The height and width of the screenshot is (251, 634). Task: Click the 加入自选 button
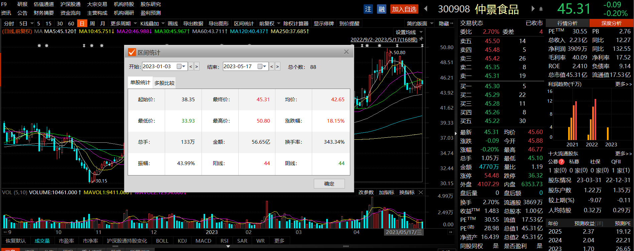pos(404,9)
